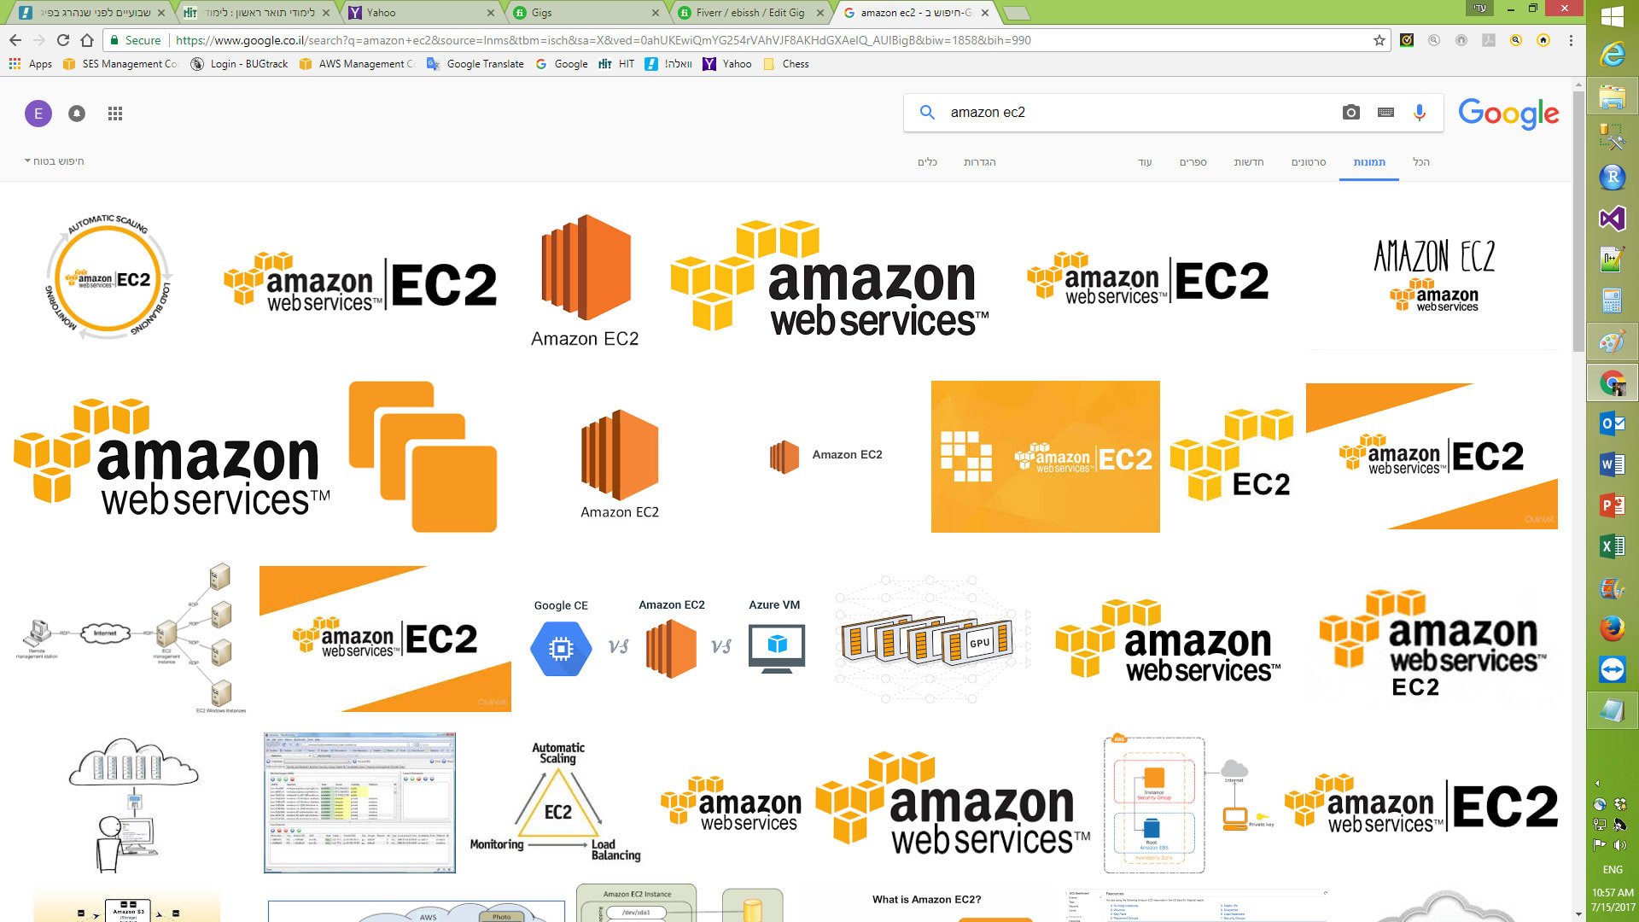Viewport: 1639px width, 922px height.
Task: Start voice search with the microphone icon
Action: [1420, 113]
